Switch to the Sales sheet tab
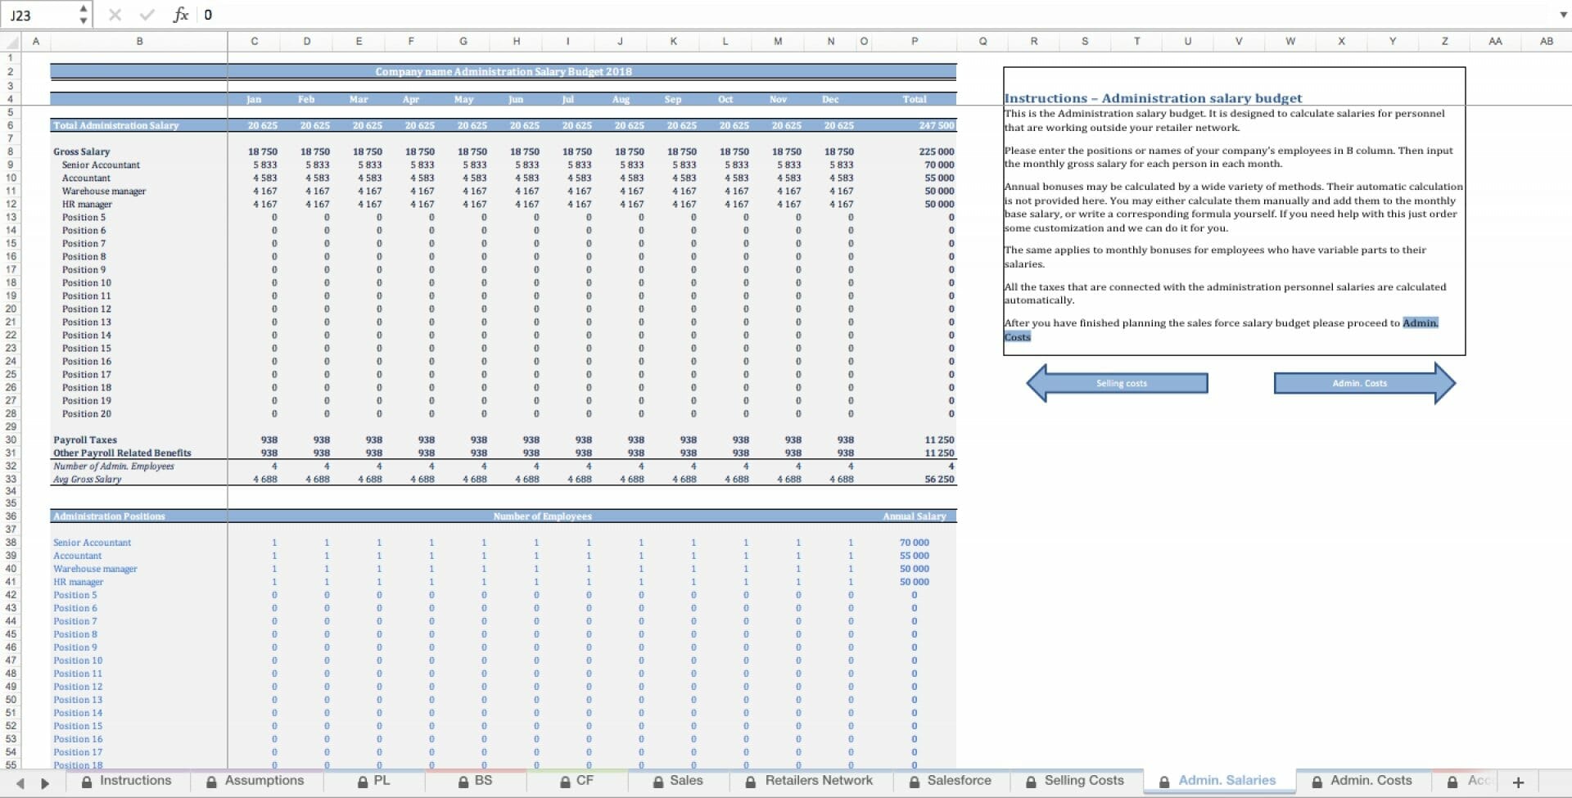The height and width of the screenshot is (798, 1572). pos(678,781)
